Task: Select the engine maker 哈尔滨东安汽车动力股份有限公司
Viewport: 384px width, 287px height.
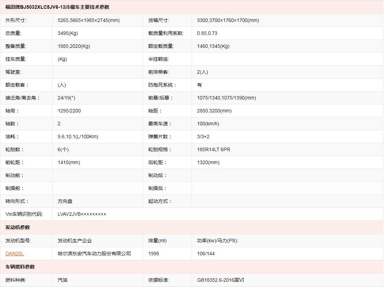Action: pos(94,253)
